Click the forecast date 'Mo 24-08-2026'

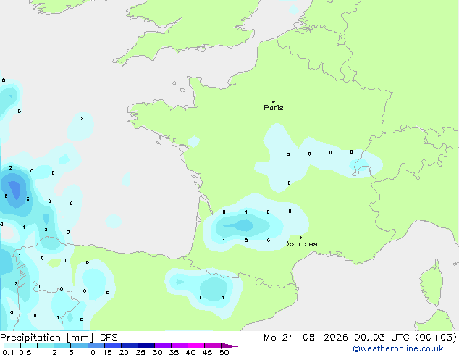pos(306,338)
